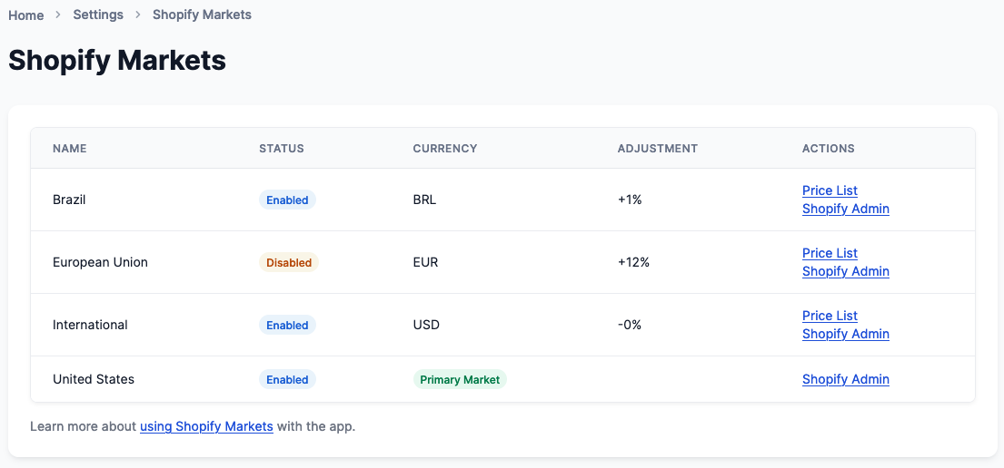This screenshot has height=468, width=1004.
Task: Click the STATUS column header
Action: pyautogui.click(x=282, y=149)
